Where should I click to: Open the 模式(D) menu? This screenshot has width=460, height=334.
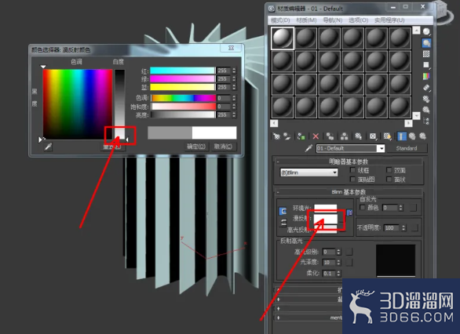[280, 20]
